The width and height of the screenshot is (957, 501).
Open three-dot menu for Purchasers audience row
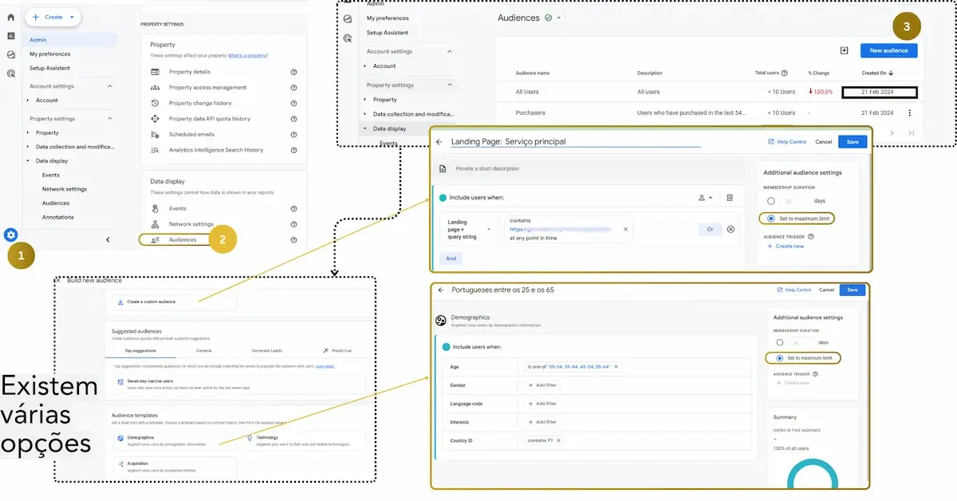tap(909, 113)
